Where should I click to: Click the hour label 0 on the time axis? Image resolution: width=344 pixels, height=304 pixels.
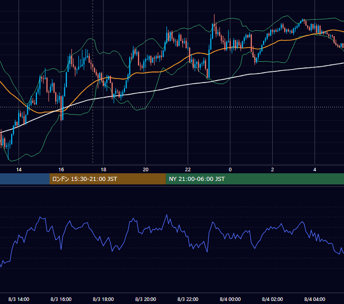(x=230, y=170)
